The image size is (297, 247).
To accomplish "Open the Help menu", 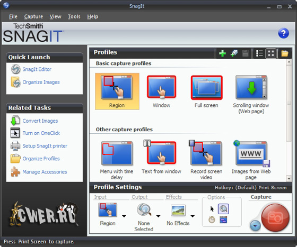I will 93,16.
